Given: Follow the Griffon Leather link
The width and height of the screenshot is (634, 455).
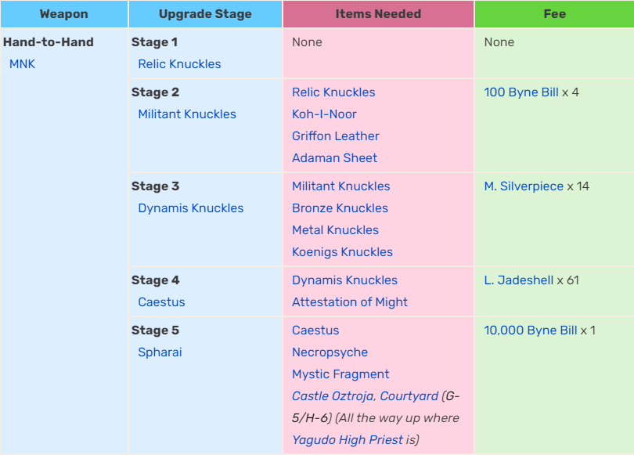Looking at the screenshot, I should coord(336,136).
